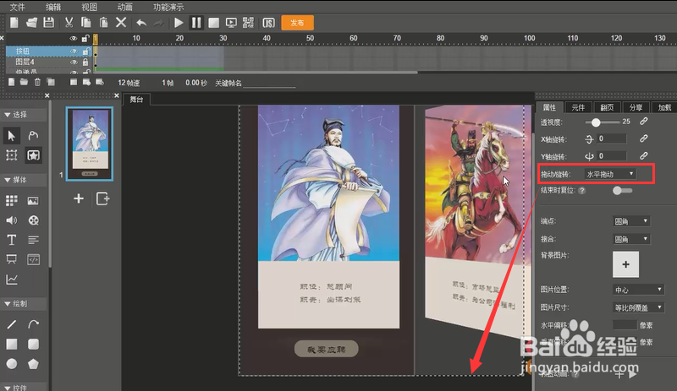Select the rounded rectangle tool

click(x=33, y=344)
